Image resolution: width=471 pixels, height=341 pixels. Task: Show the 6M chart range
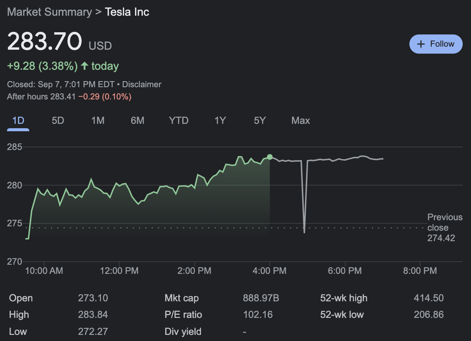[x=137, y=120]
